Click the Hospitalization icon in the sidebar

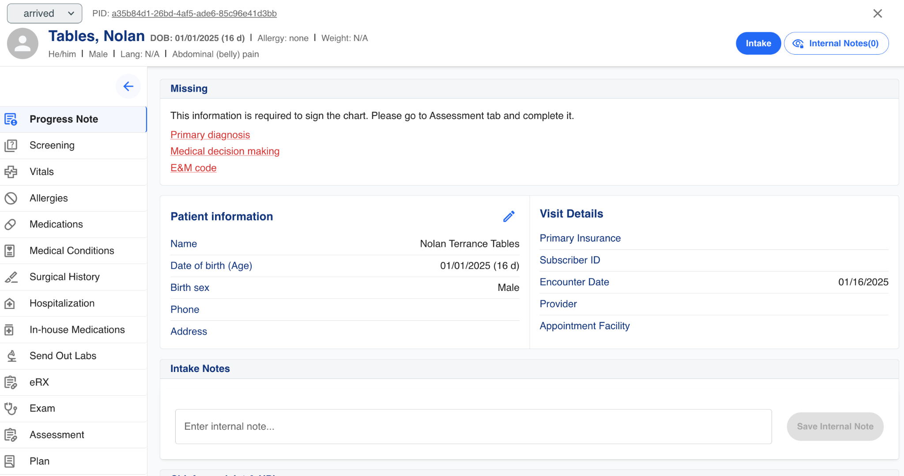[x=10, y=303]
